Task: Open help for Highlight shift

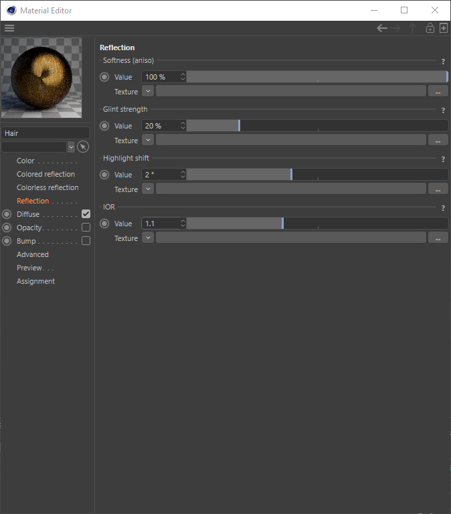Action: point(443,159)
